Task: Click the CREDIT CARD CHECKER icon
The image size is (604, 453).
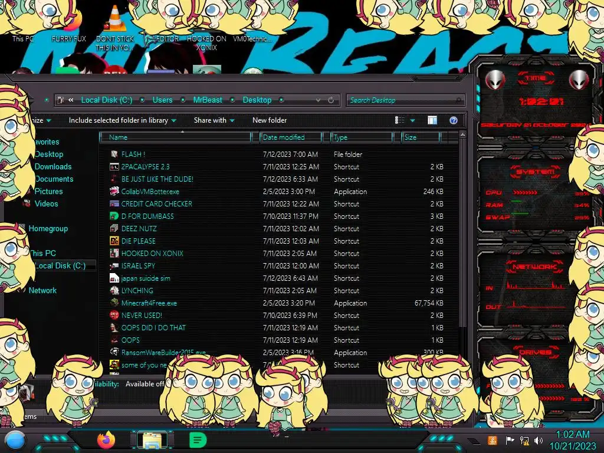Action: pos(114,203)
